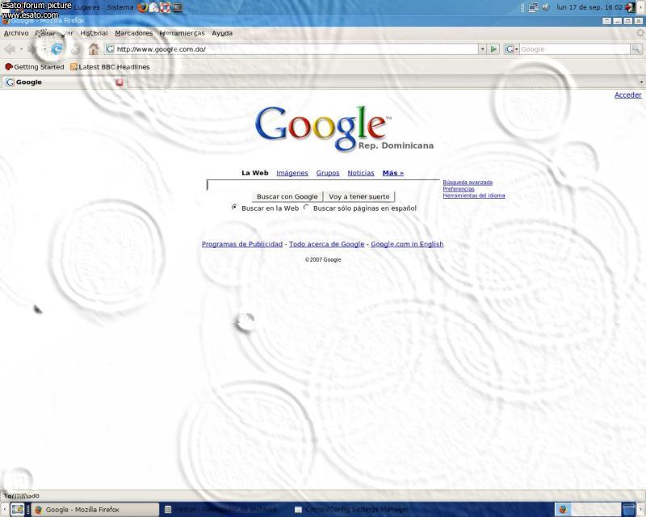Expand the 'Más »' services link

click(392, 173)
